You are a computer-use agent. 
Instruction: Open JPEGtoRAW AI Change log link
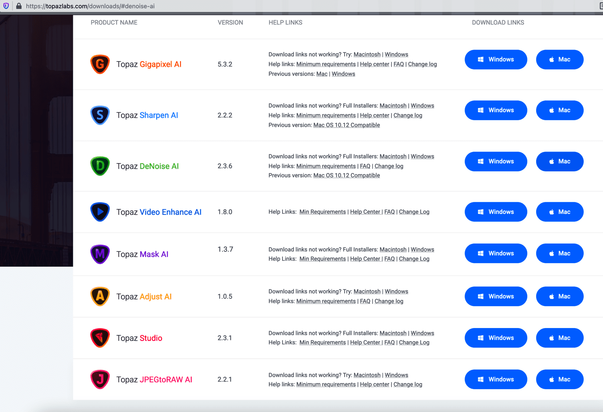pos(408,384)
